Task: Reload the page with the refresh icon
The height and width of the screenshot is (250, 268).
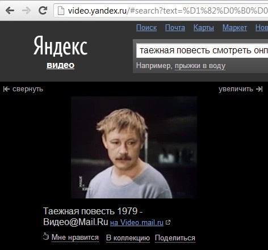Action: coord(43,10)
